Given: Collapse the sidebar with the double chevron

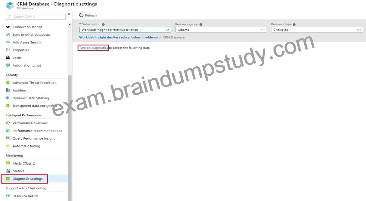Looking at the screenshot, I should (69, 14).
